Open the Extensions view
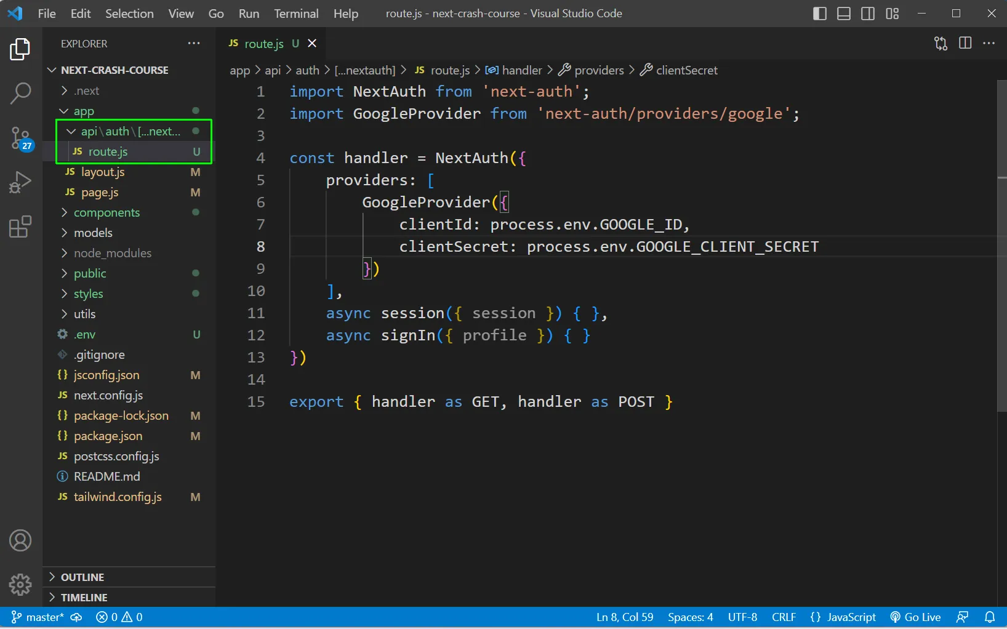1007x629 pixels. click(20, 227)
